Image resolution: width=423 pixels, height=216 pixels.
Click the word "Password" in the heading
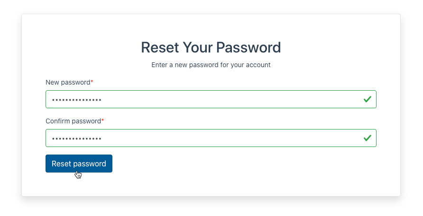pyautogui.click(x=248, y=47)
